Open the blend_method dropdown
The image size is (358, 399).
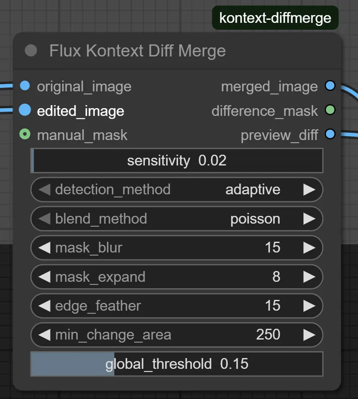[x=177, y=218]
